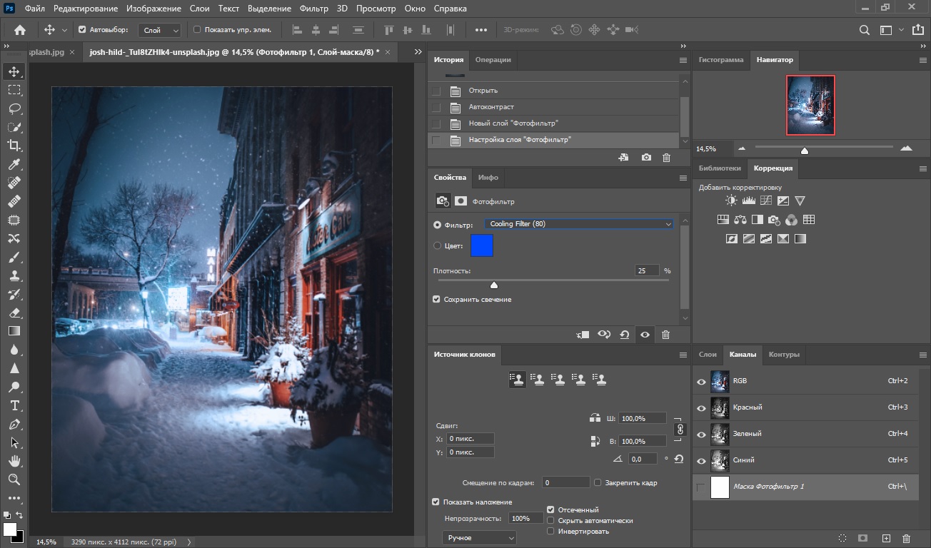Expand the Слой auto-select dropdown
This screenshot has width=931, height=548.
(x=161, y=31)
